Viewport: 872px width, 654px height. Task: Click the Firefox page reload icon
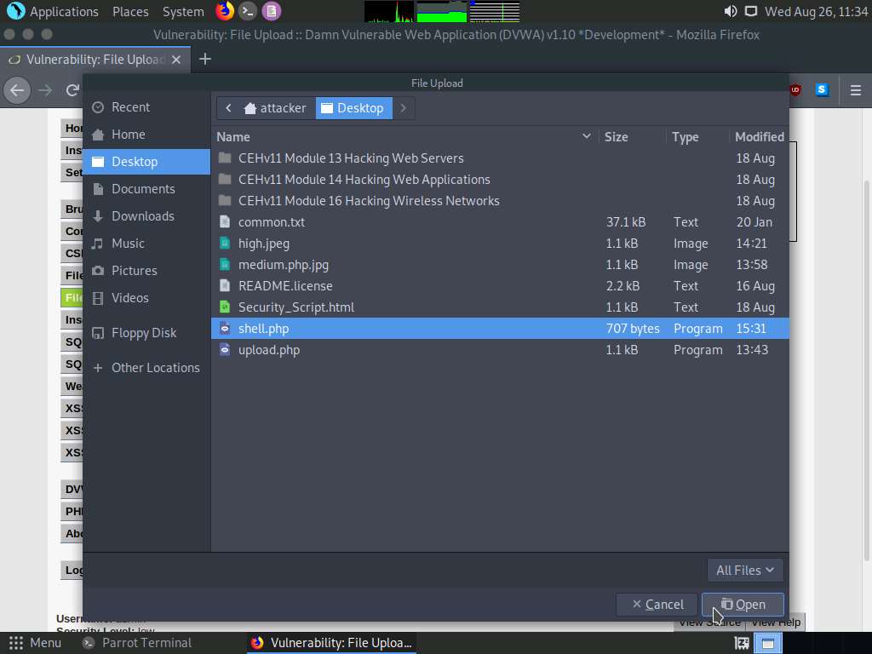point(72,90)
